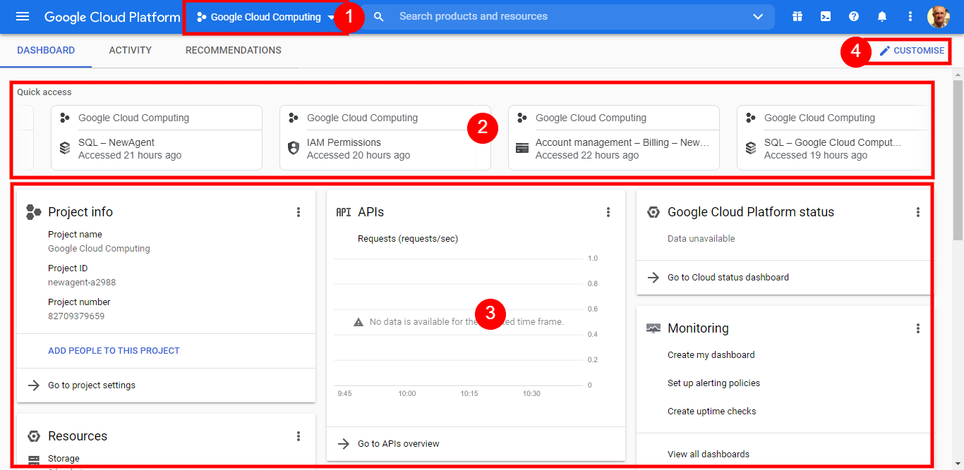The width and height of the screenshot is (964, 470).
Task: Open APIs card options menu
Action: pyautogui.click(x=608, y=212)
